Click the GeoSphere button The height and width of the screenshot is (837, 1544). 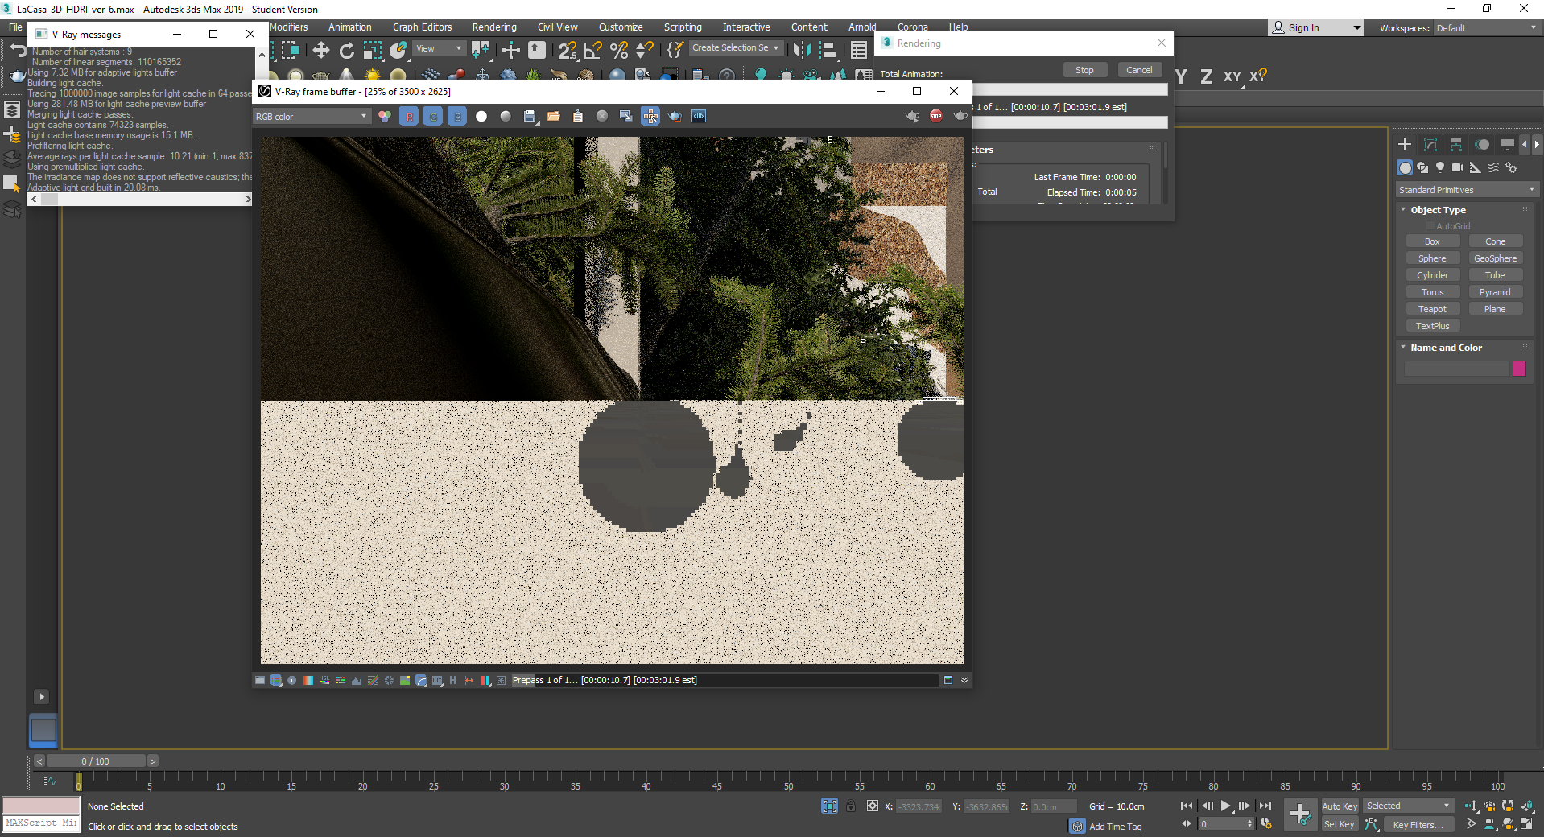[x=1495, y=258]
